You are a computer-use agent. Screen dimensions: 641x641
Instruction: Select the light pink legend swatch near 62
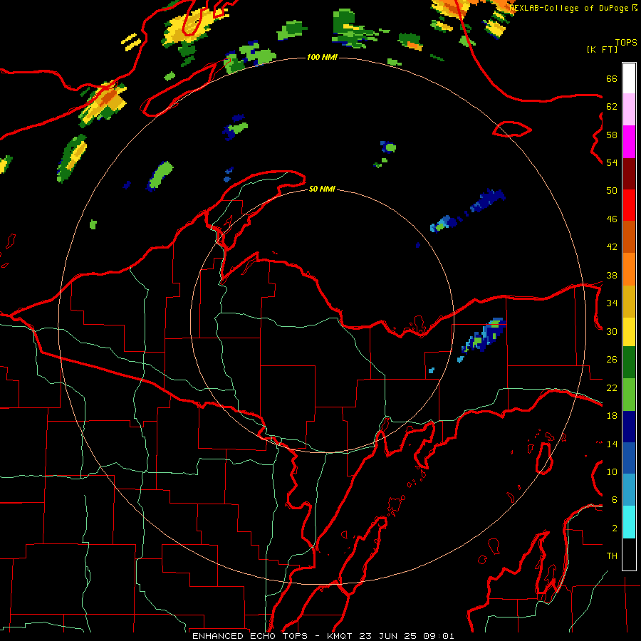coord(629,110)
